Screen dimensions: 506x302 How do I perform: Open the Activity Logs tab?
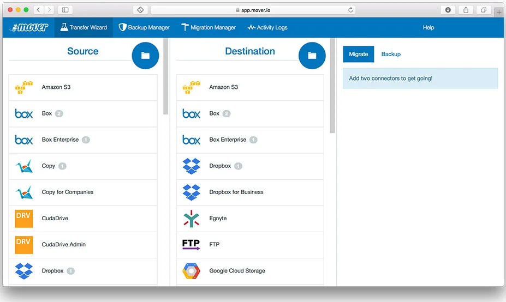(267, 27)
